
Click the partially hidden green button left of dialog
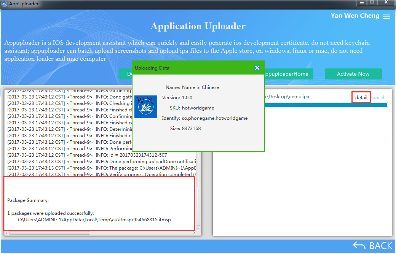pyautogui.click(x=126, y=74)
